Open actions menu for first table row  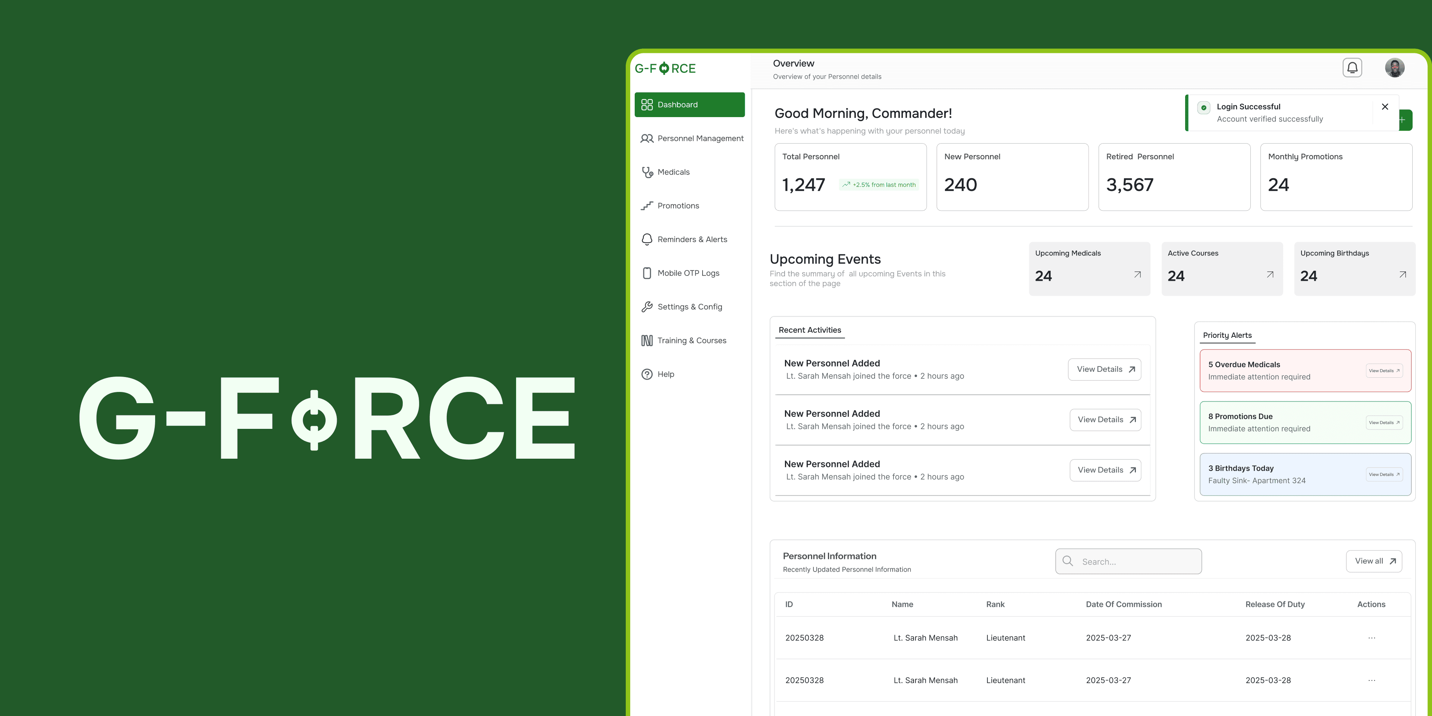tap(1372, 638)
